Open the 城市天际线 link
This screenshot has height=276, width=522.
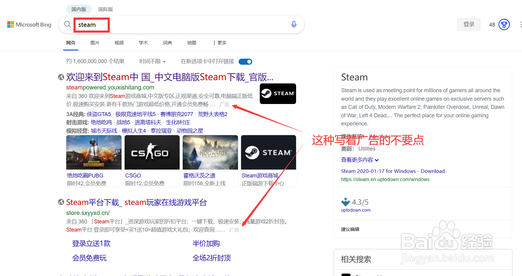pyautogui.click(x=104, y=131)
